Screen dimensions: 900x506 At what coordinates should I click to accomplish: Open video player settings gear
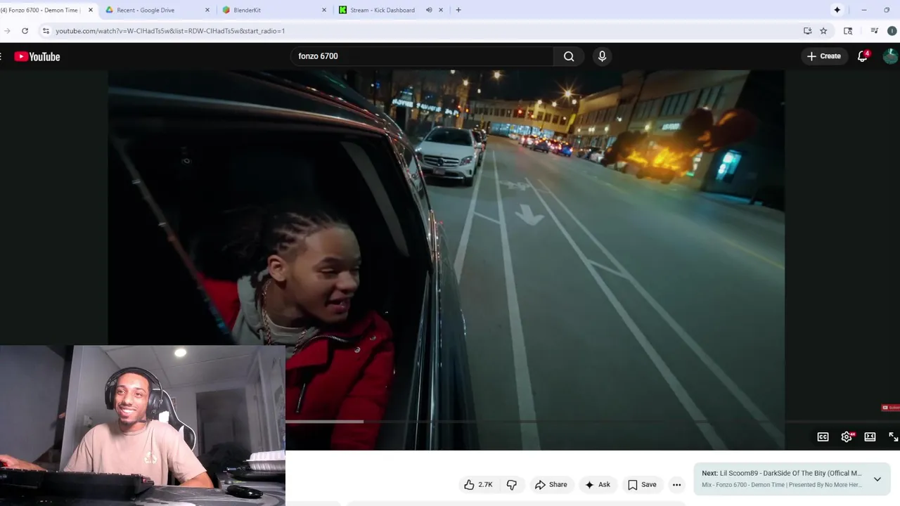pos(847,436)
